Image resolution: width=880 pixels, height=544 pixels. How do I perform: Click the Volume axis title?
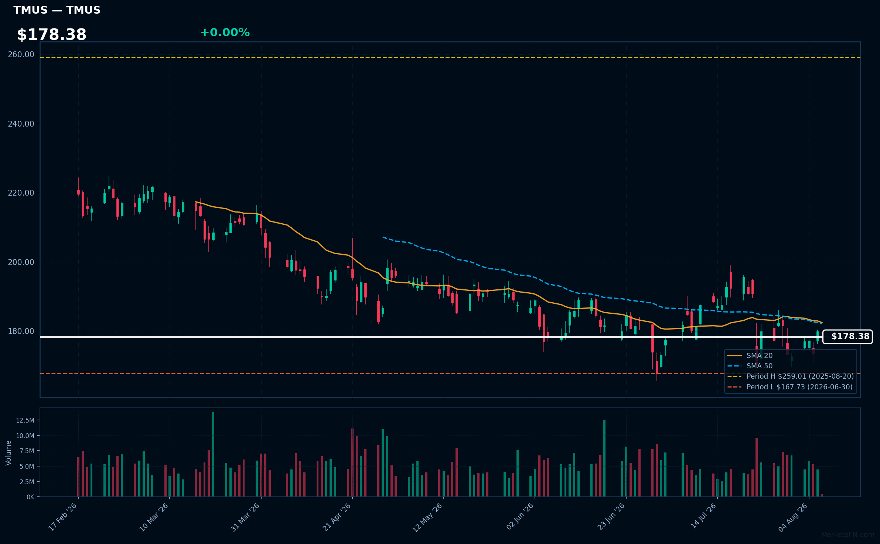coord(8,453)
